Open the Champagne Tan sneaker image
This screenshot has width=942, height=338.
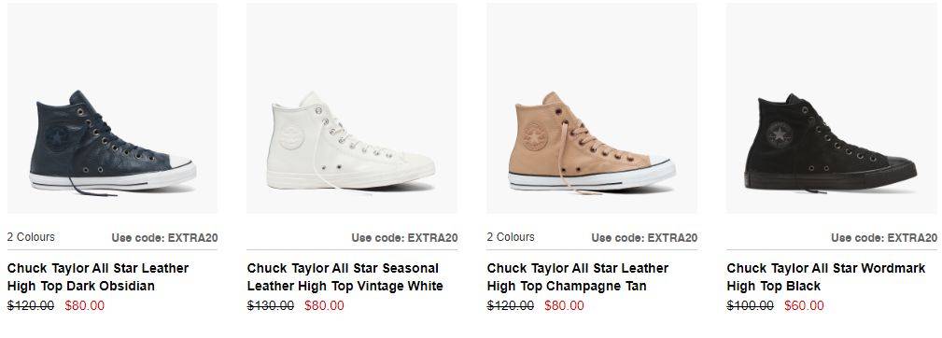click(592, 108)
